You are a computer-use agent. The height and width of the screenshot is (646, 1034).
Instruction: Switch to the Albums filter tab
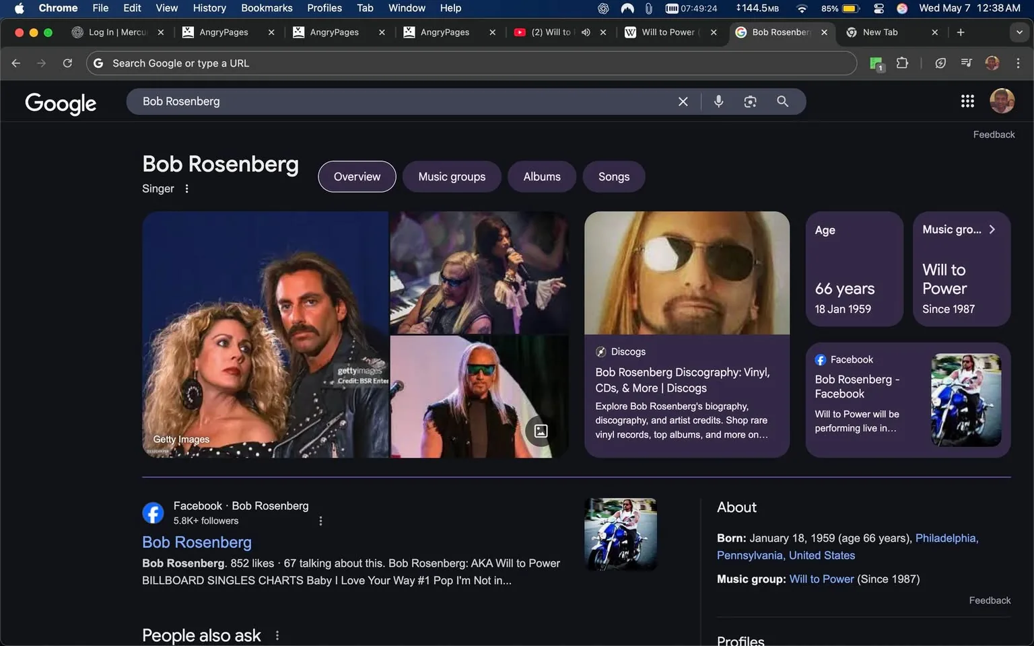coord(541,176)
